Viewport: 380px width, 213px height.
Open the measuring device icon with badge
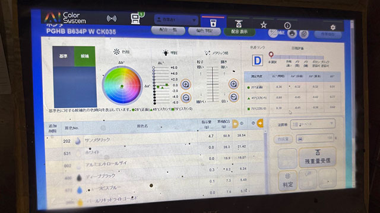tap(137, 18)
